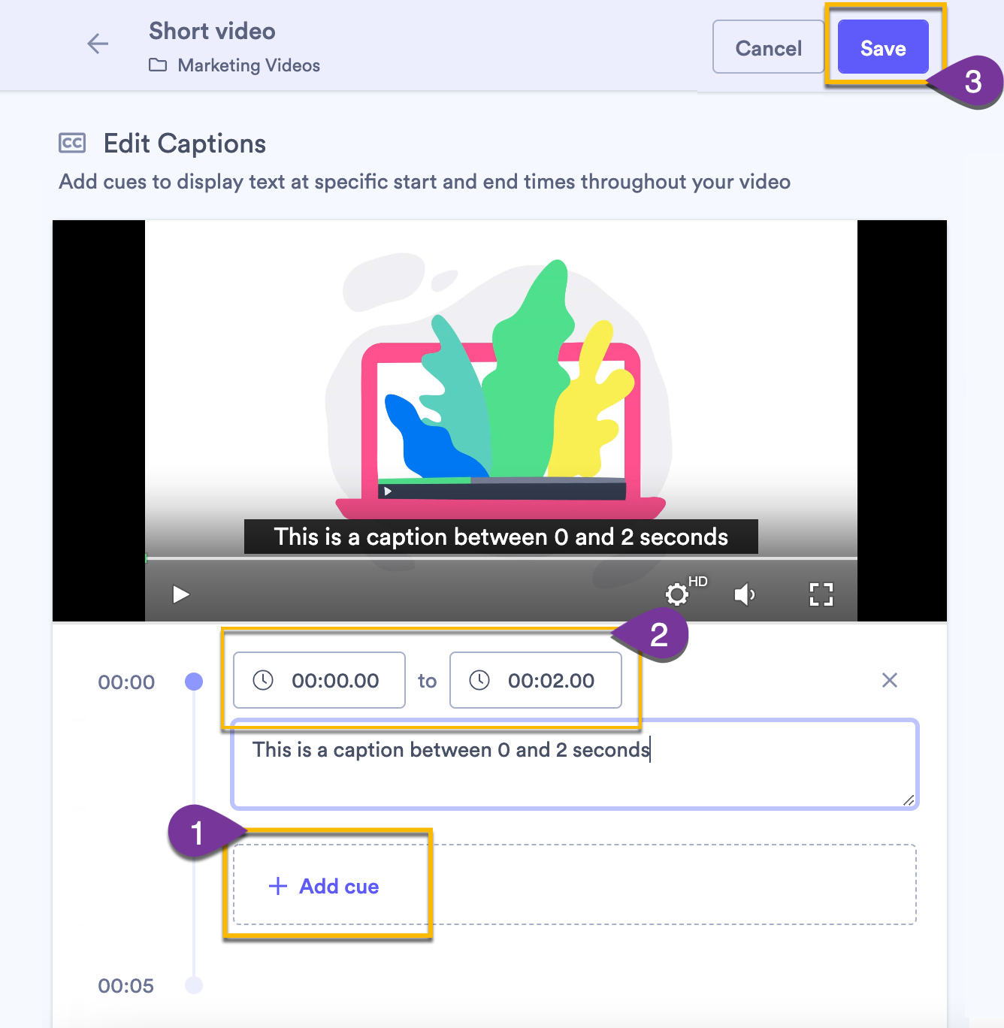The image size is (1004, 1028).
Task: Open the Marketing Videos folder link
Action: tap(248, 65)
